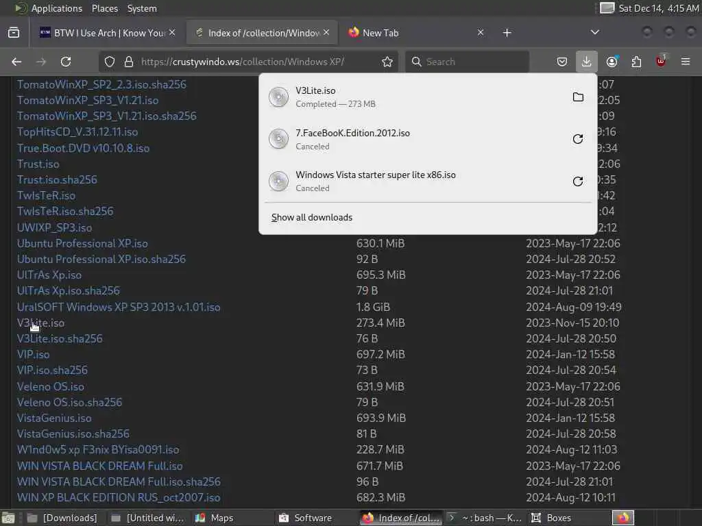
Task: Open WIN VISTA BLACK DREAM Full.iso link
Action: pos(100,466)
